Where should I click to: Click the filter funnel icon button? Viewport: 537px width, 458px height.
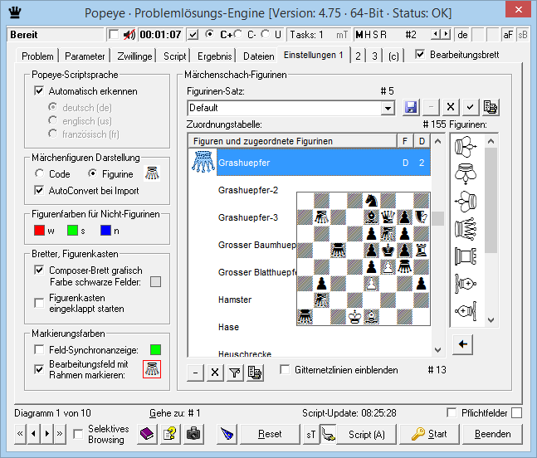pyautogui.click(x=235, y=373)
